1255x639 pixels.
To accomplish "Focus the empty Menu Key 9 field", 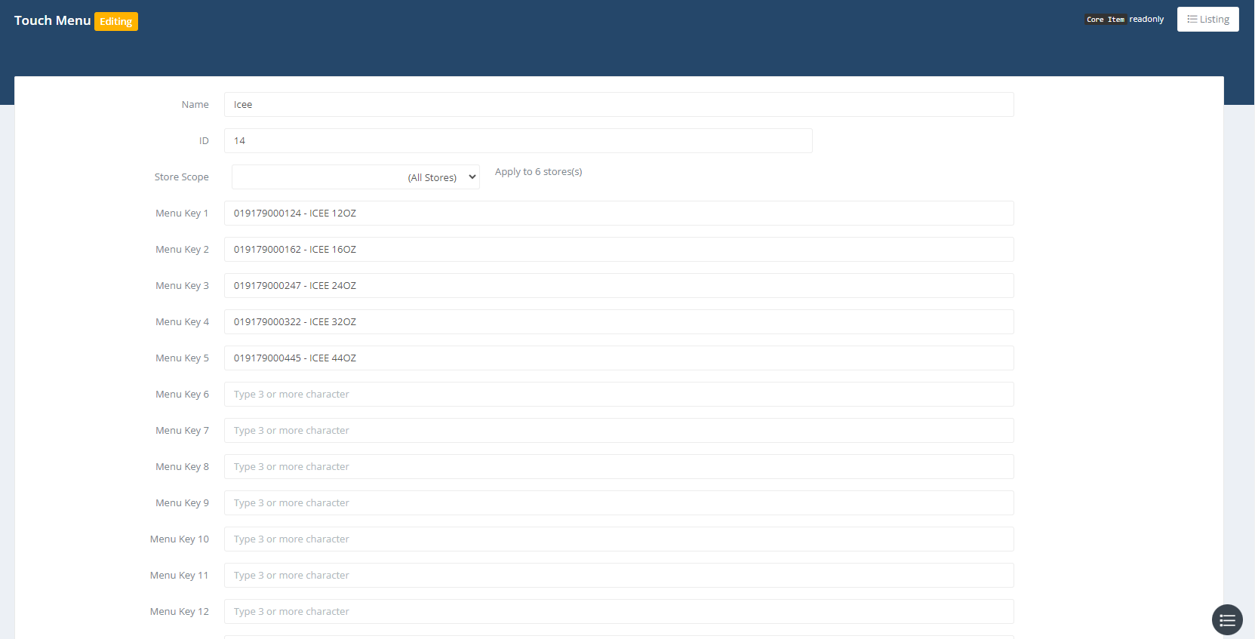I will [x=619, y=503].
